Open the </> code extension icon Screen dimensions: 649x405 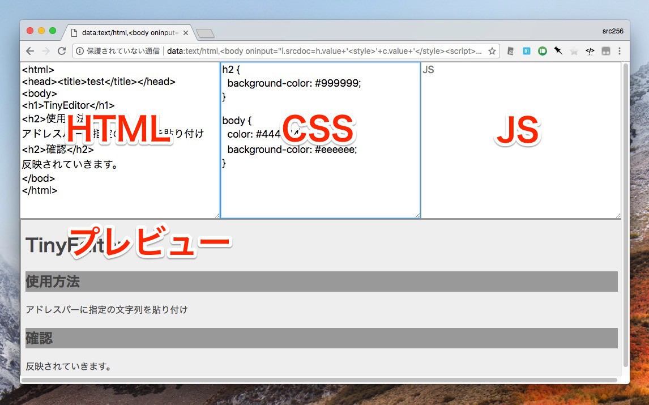coord(590,51)
